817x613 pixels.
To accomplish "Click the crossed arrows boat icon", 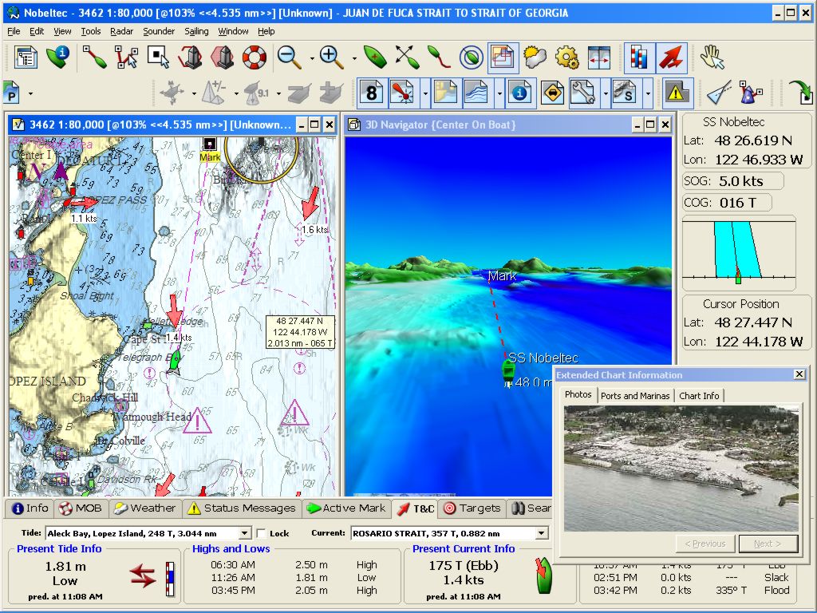I will (x=407, y=57).
